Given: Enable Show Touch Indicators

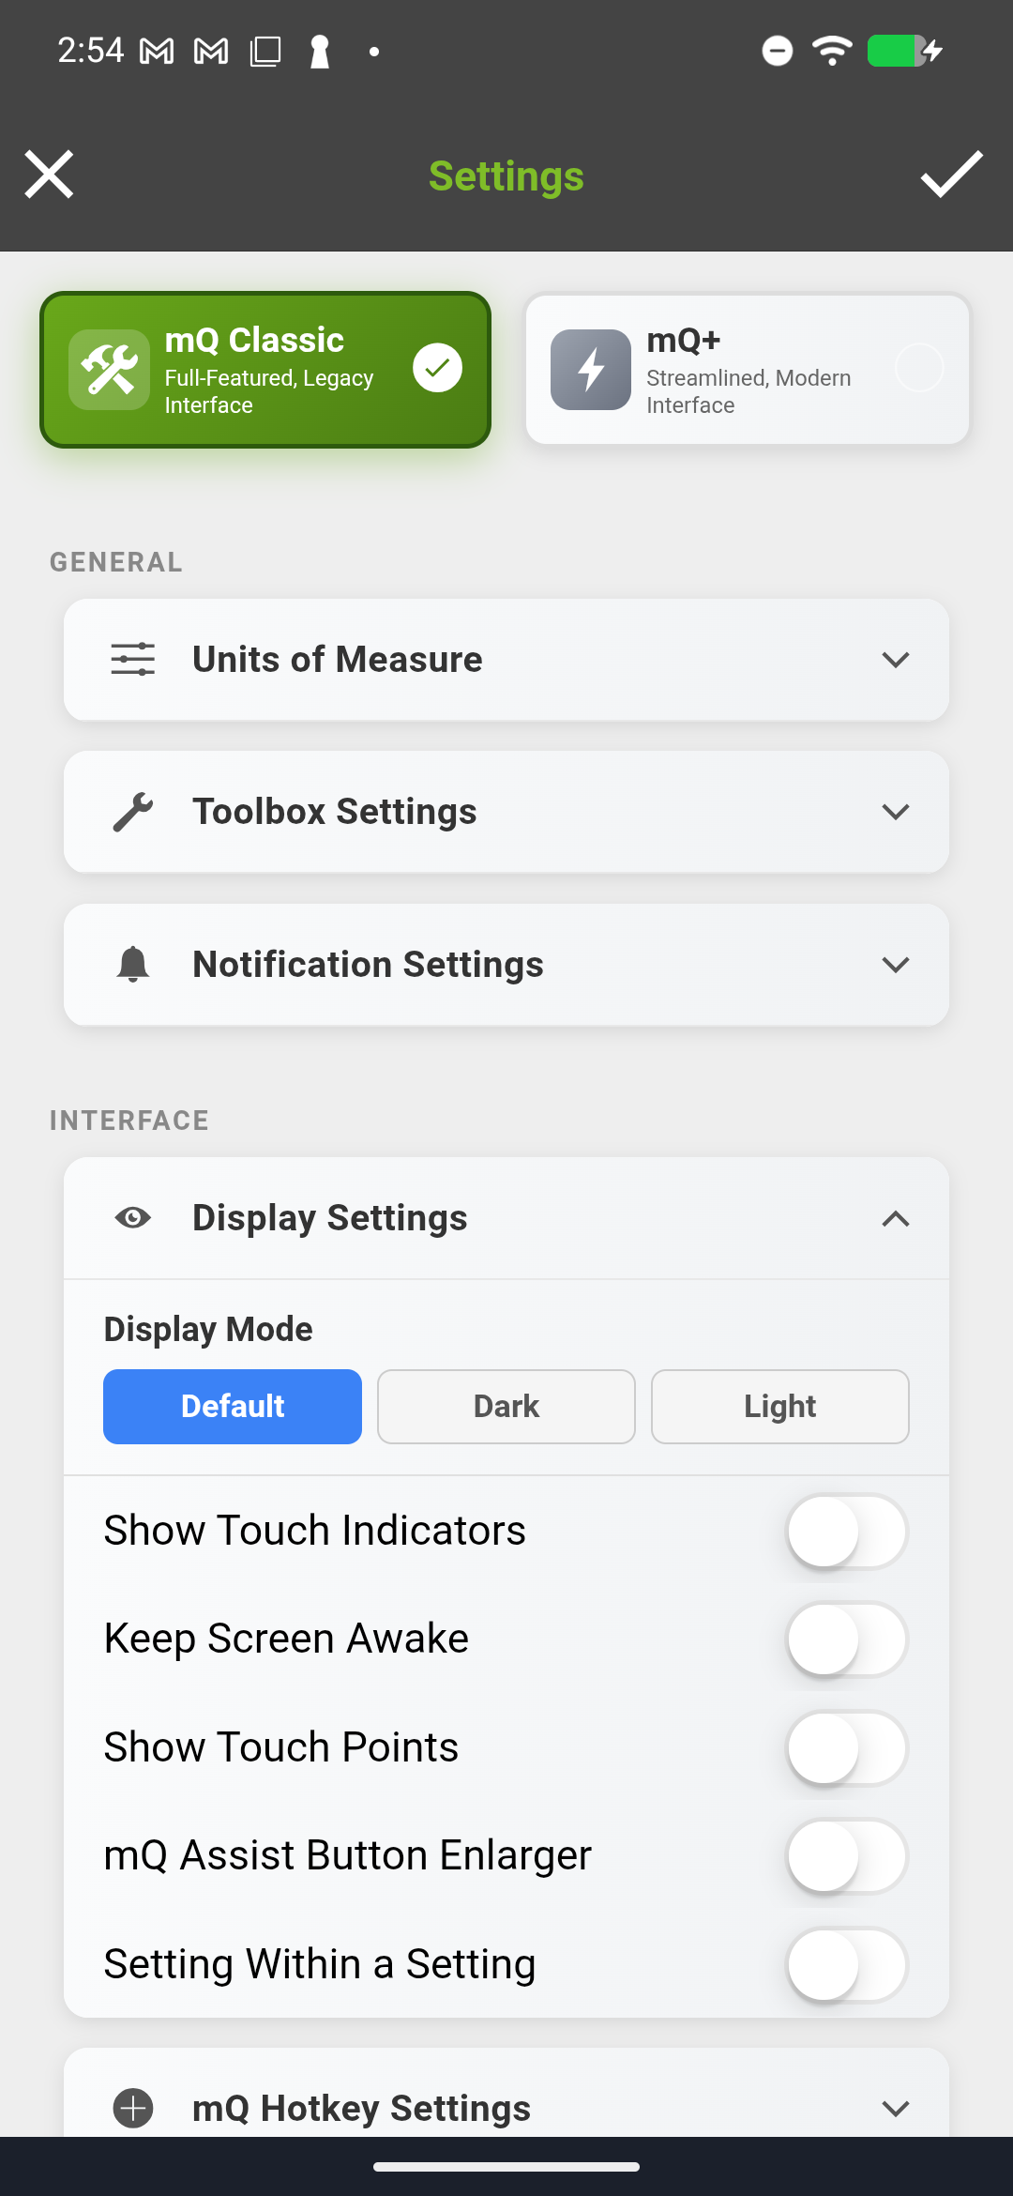Looking at the screenshot, I should 844,1530.
